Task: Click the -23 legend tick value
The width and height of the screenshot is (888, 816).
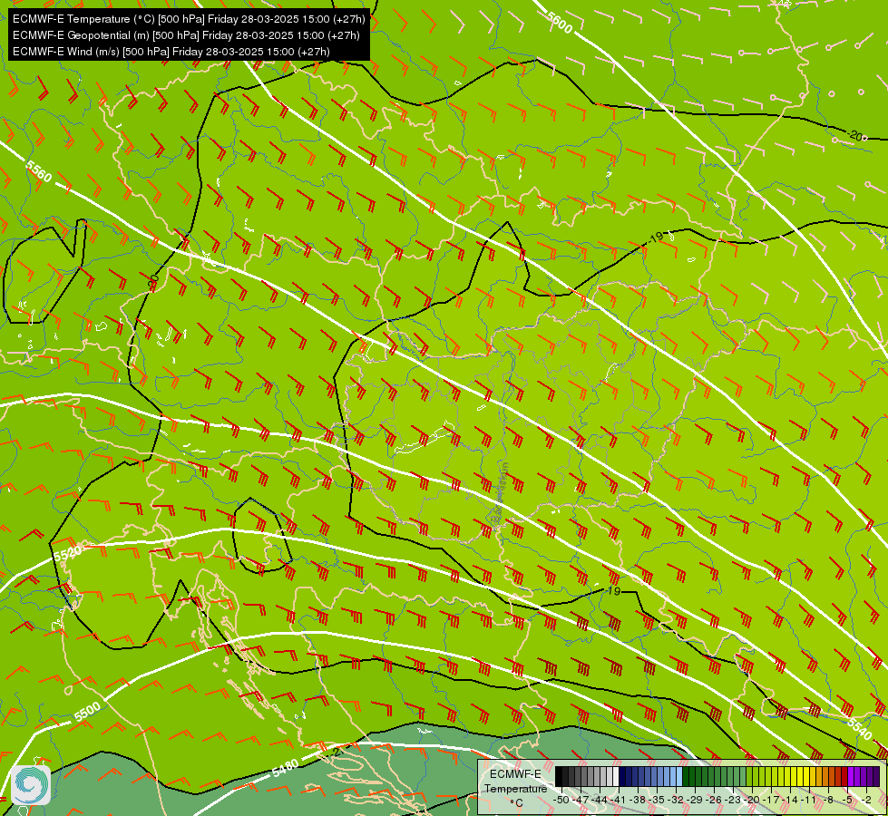Action: (734, 800)
